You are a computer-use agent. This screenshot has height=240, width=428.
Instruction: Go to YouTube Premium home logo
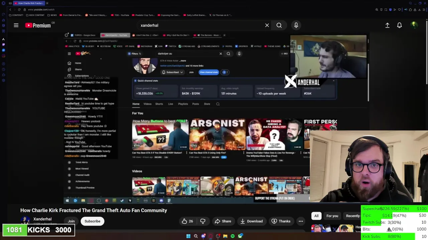point(38,25)
